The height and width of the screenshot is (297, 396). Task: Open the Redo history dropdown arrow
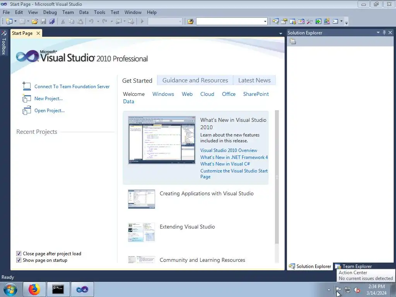112,22
